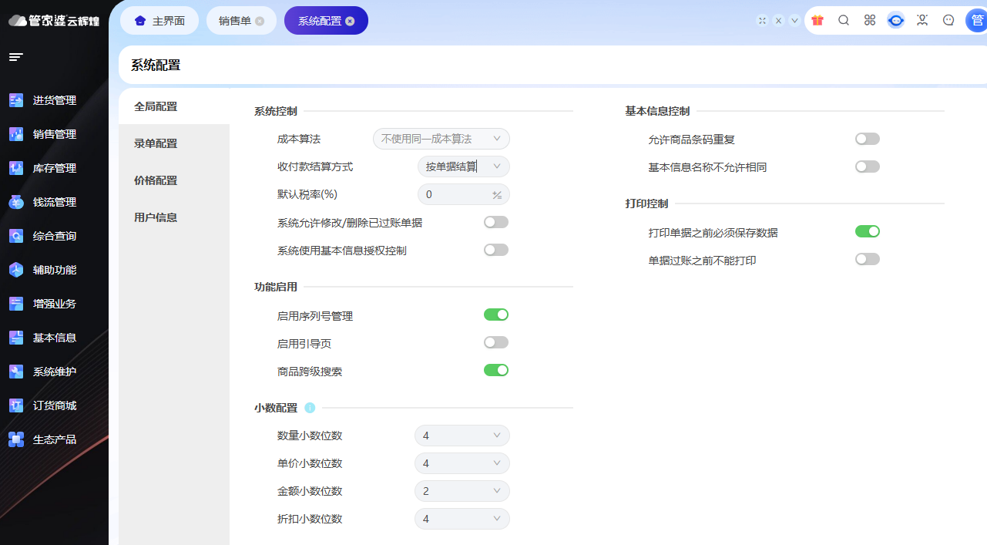987x545 pixels.
Task: Click the 默认税率(%) input field
Action: tap(464, 194)
